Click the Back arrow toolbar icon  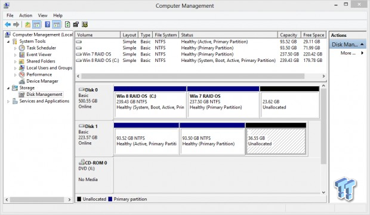pyautogui.click(x=8, y=24)
